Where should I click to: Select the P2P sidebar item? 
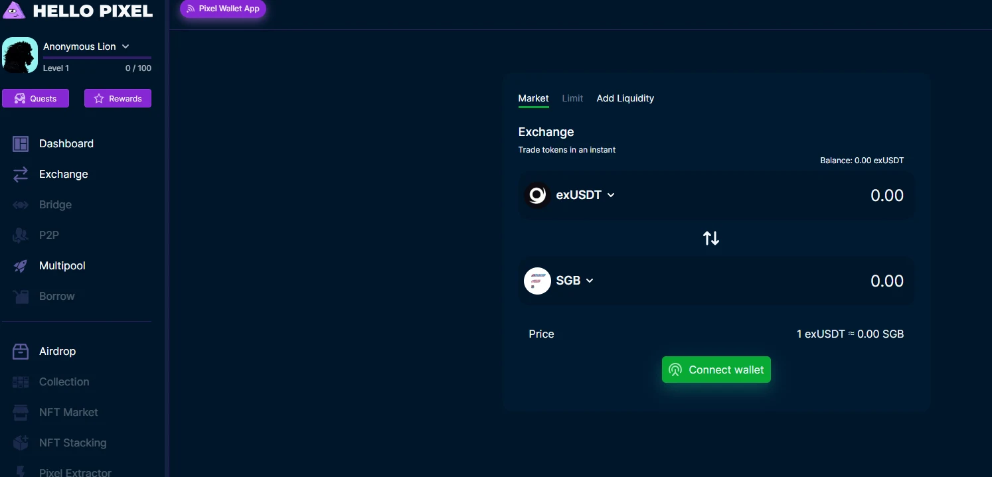pos(49,235)
